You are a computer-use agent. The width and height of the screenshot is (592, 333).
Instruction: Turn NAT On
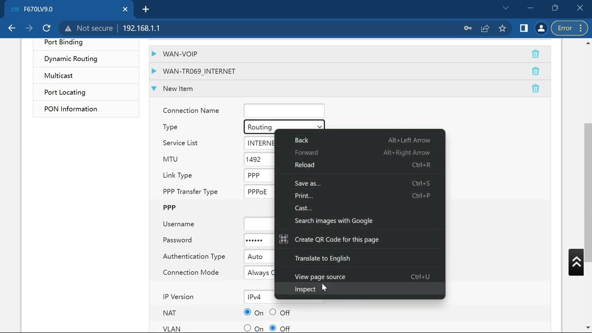point(247,313)
